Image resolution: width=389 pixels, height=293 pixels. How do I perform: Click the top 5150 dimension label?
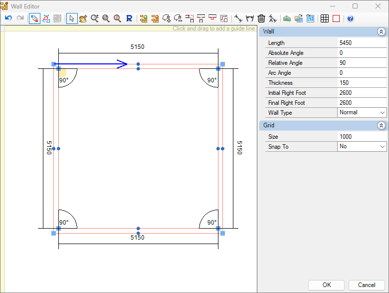tap(138, 47)
